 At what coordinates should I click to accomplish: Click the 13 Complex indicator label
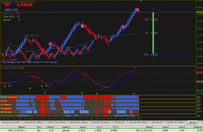[6, 104]
